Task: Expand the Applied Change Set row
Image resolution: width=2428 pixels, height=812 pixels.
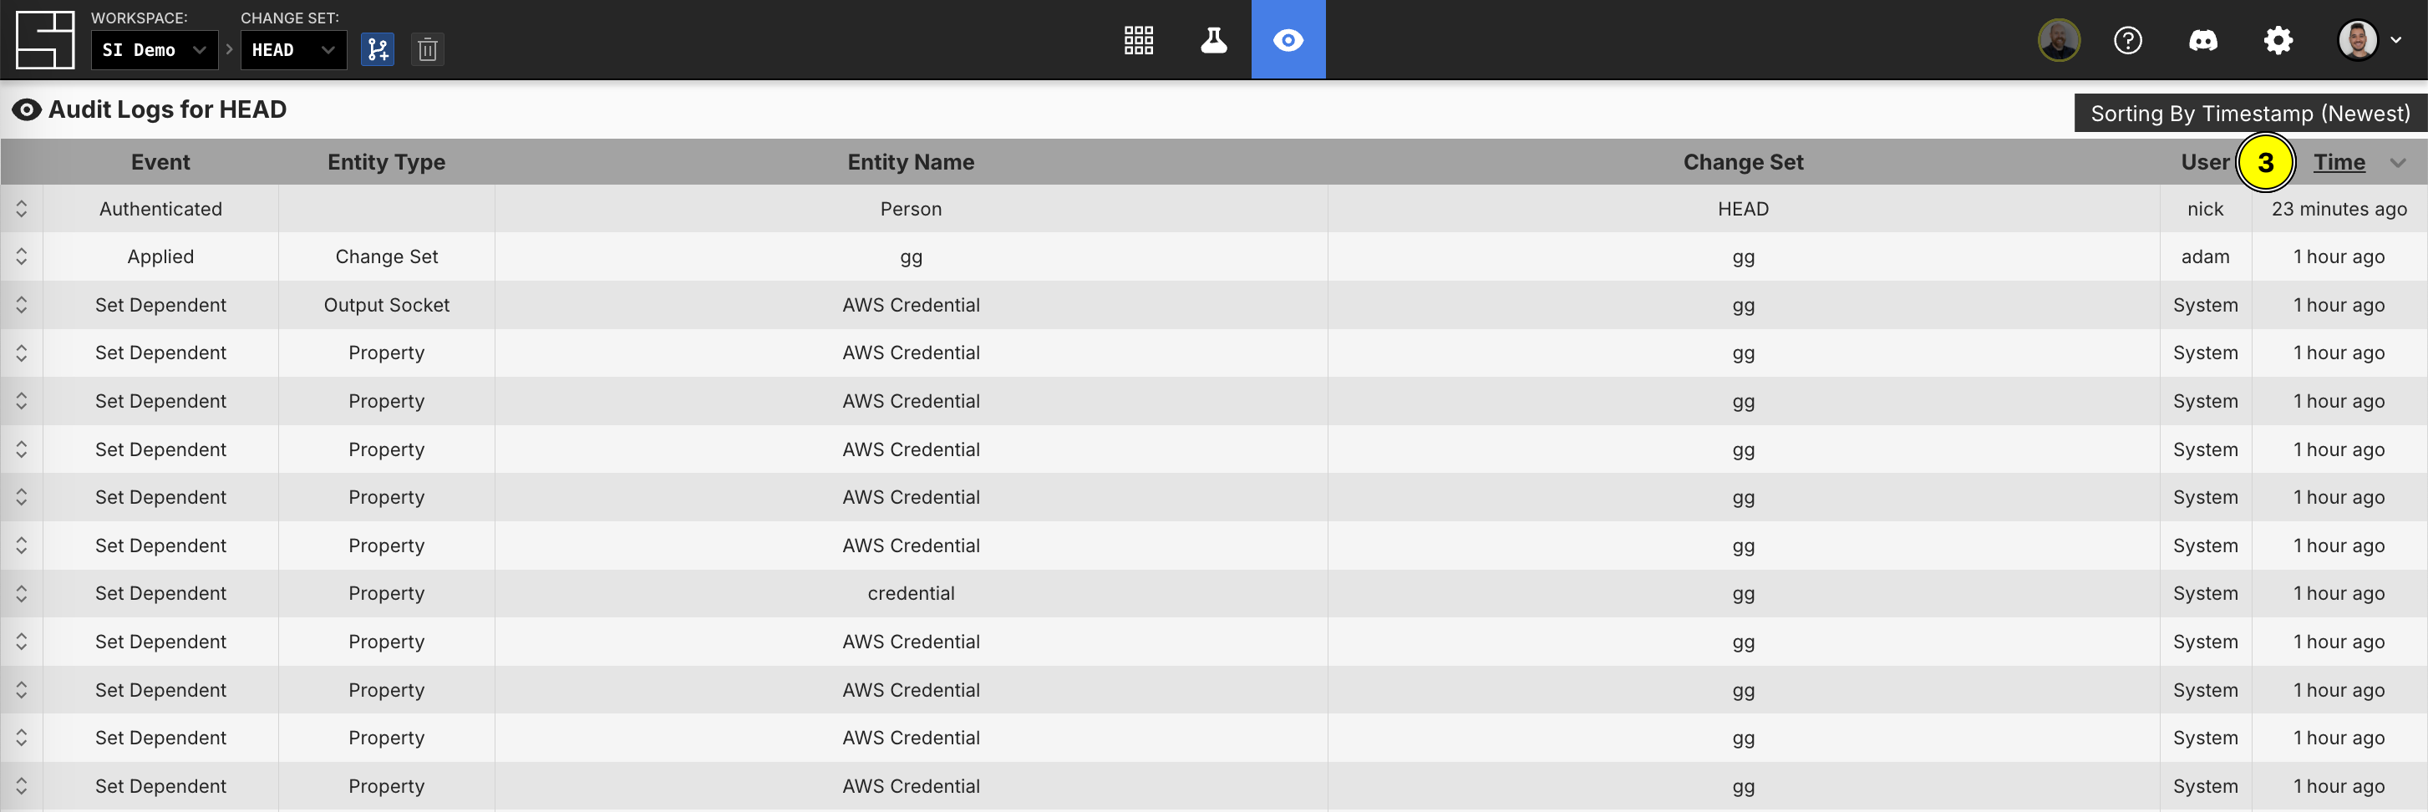Action: click(x=22, y=257)
